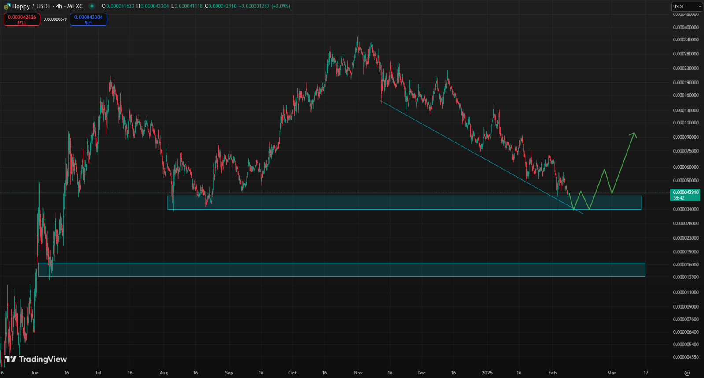
Task: Click the Nov label on time axis
Action: (x=358, y=373)
